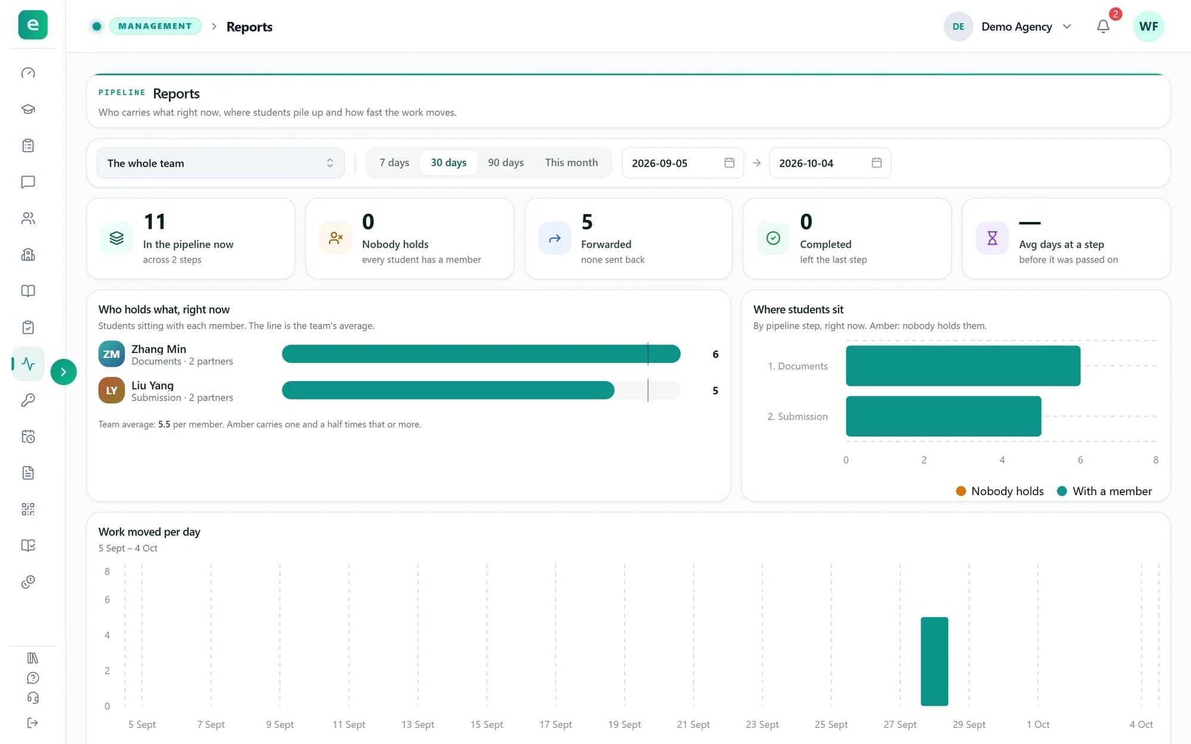1191x744 pixels.
Task: Click the Work moved per day heading
Action: pos(149,532)
